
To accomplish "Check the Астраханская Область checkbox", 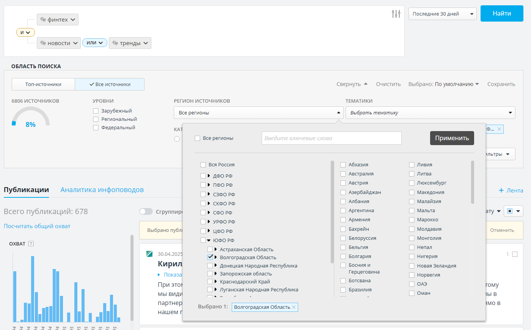I will click(210, 249).
